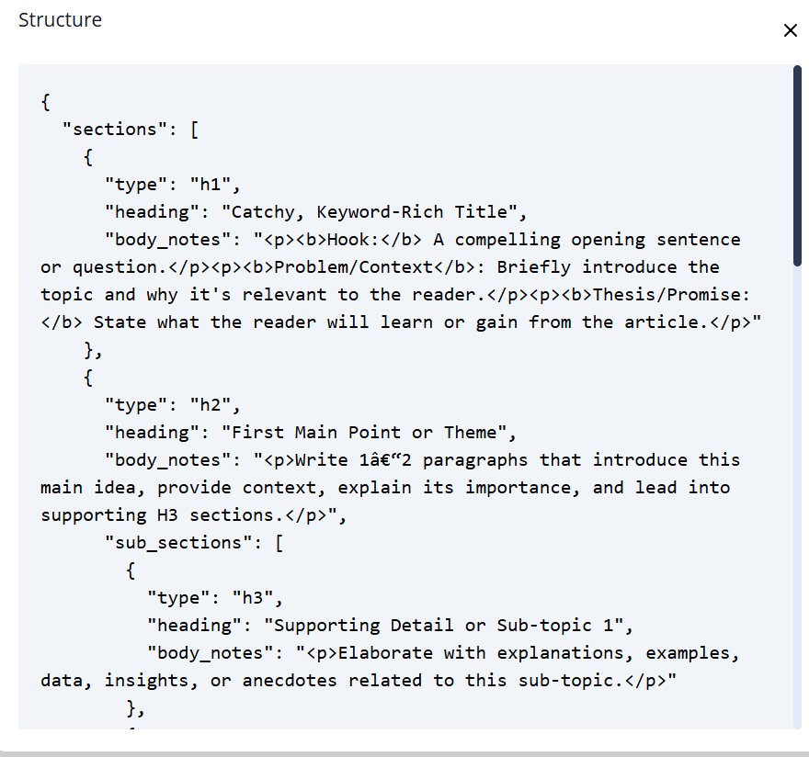Click the "type": "h2" line

(172, 405)
